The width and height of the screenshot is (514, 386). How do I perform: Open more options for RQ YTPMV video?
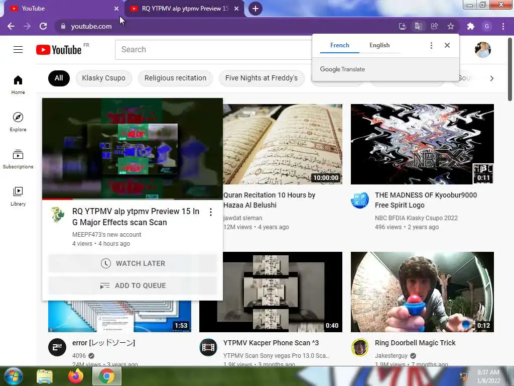[211, 212]
